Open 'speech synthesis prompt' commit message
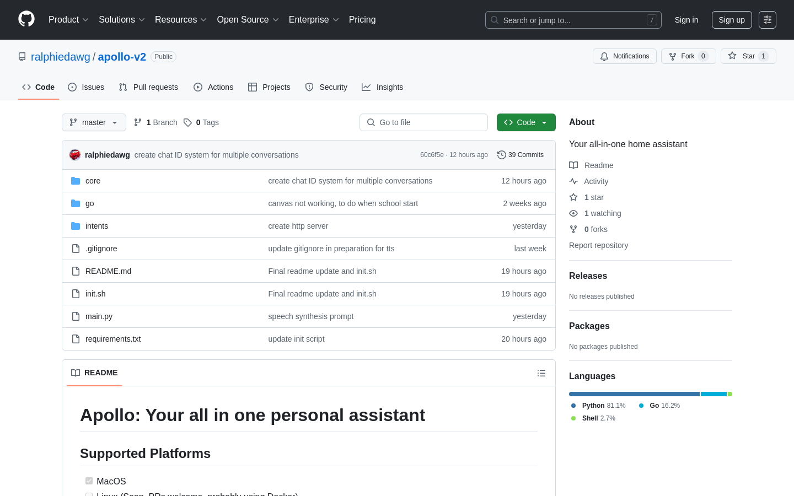This screenshot has width=794, height=496. click(311, 316)
